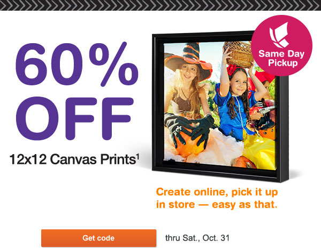Image resolution: width=321 pixels, height=248 pixels.
Task: Select the pink Same Day Pickup badge
Action: pyautogui.click(x=282, y=45)
